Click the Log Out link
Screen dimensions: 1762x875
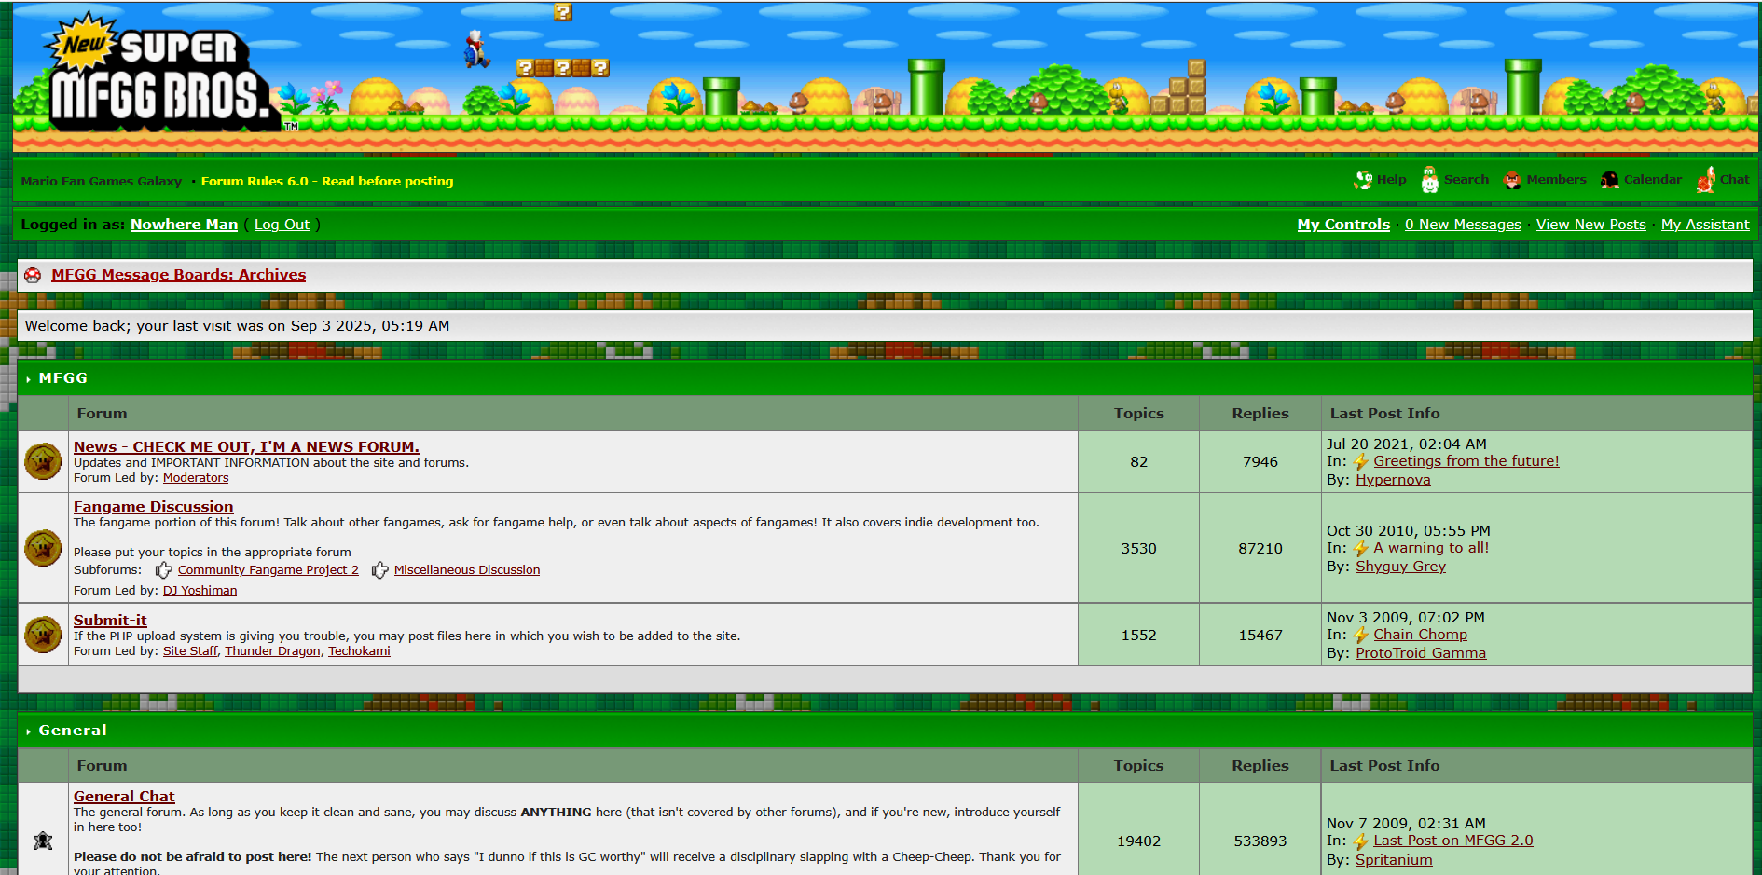(282, 225)
